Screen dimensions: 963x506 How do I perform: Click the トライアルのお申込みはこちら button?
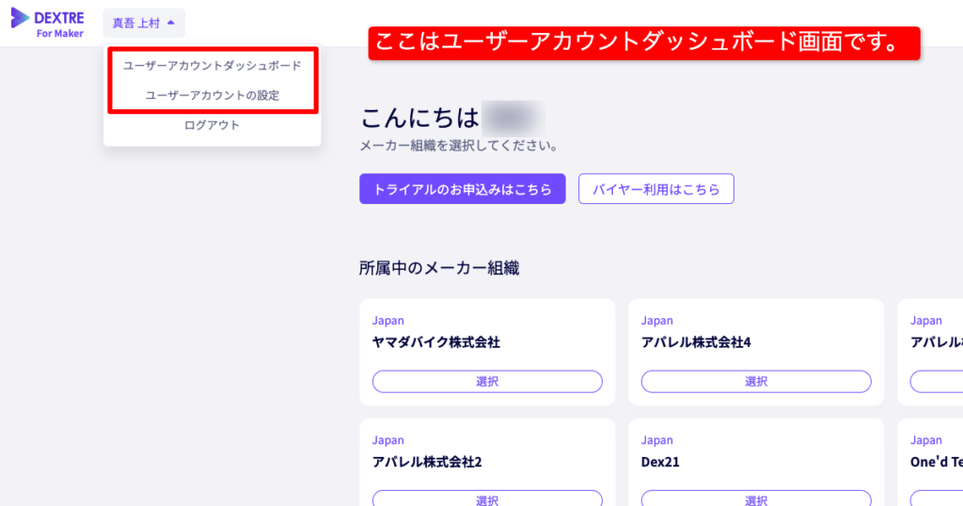click(x=462, y=189)
